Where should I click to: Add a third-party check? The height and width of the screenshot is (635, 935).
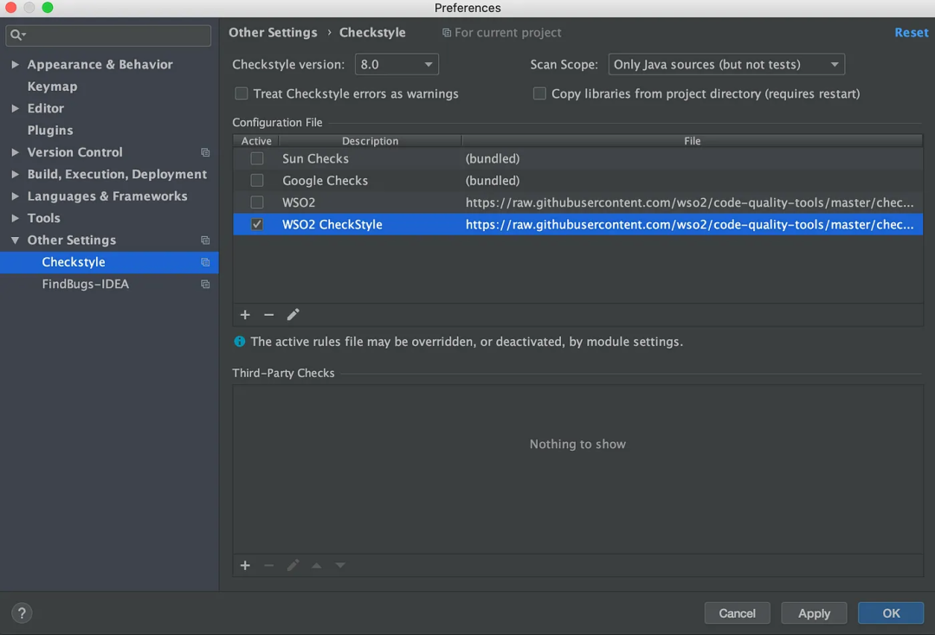click(x=245, y=565)
